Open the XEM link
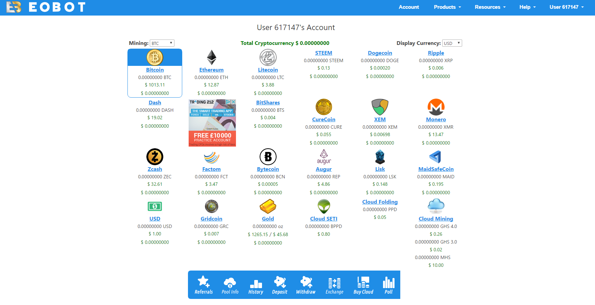 [x=380, y=120]
